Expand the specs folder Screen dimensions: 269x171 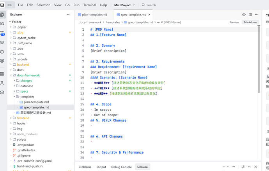click(x=14, y=91)
